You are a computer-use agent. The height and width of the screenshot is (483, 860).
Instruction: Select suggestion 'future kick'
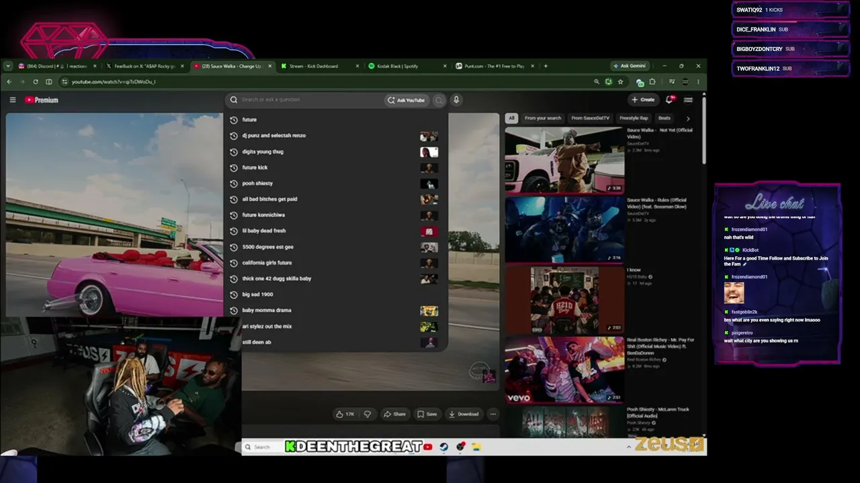pyautogui.click(x=336, y=167)
